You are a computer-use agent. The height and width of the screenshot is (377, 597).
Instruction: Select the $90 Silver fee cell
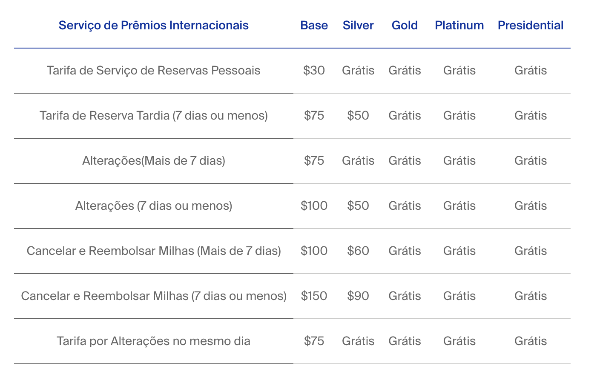pos(358,296)
